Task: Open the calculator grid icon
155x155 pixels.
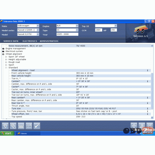Action: click(x=21, y=126)
